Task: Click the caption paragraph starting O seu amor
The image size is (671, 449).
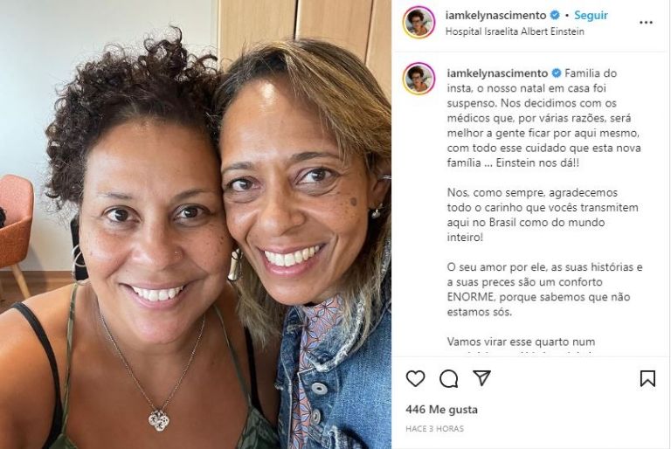Action: [x=545, y=289]
